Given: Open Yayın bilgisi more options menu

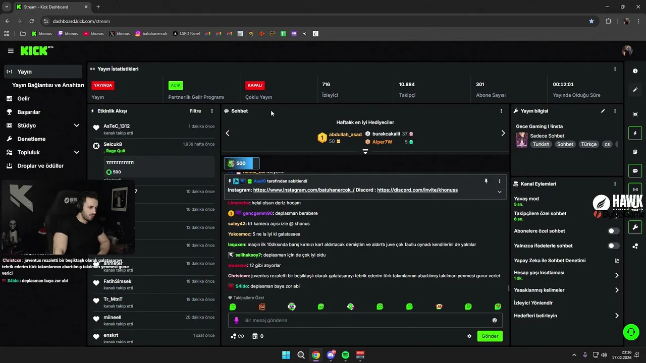Looking at the screenshot, I should point(615,111).
